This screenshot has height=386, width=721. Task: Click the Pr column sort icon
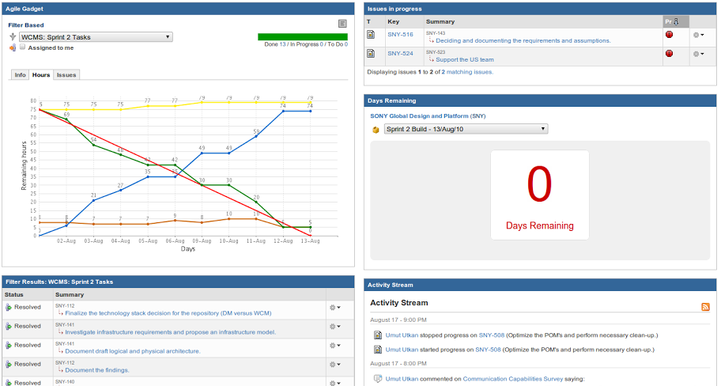675,21
